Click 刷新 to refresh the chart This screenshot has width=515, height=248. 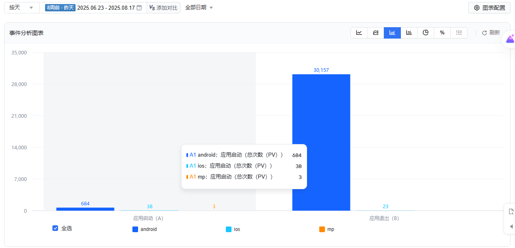click(x=491, y=33)
